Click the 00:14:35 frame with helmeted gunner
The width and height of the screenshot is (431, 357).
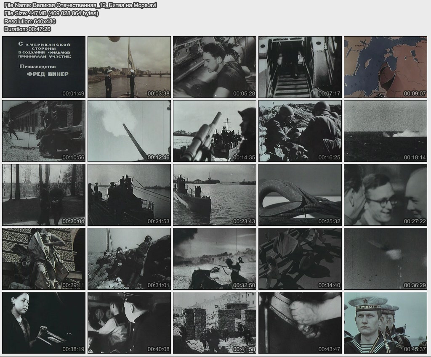[x=215, y=131]
